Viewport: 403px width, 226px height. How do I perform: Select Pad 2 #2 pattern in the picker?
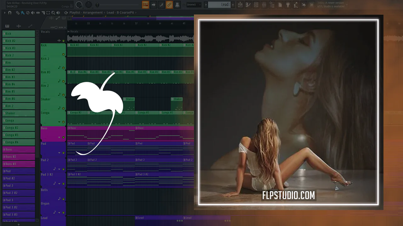click(x=19, y=193)
